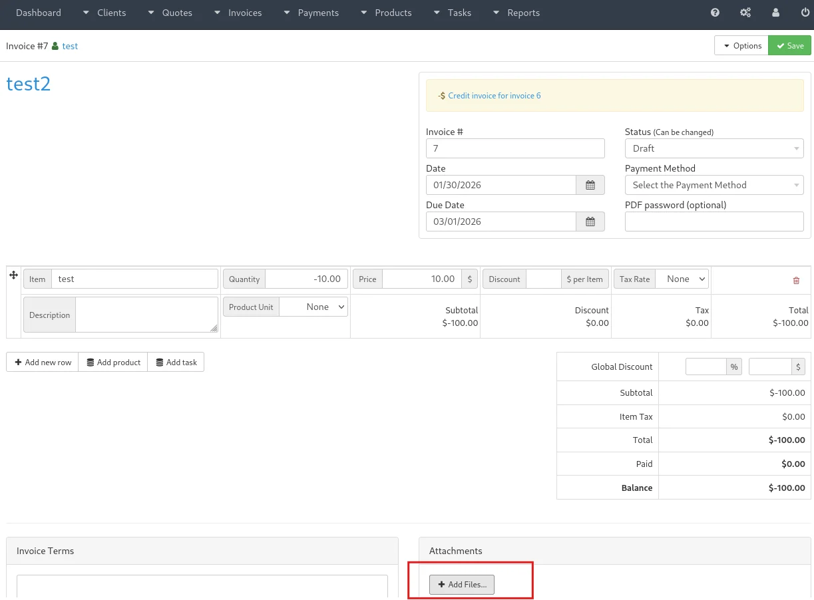Image resolution: width=814 pixels, height=600 pixels.
Task: Open the test client link
Action: click(70, 46)
